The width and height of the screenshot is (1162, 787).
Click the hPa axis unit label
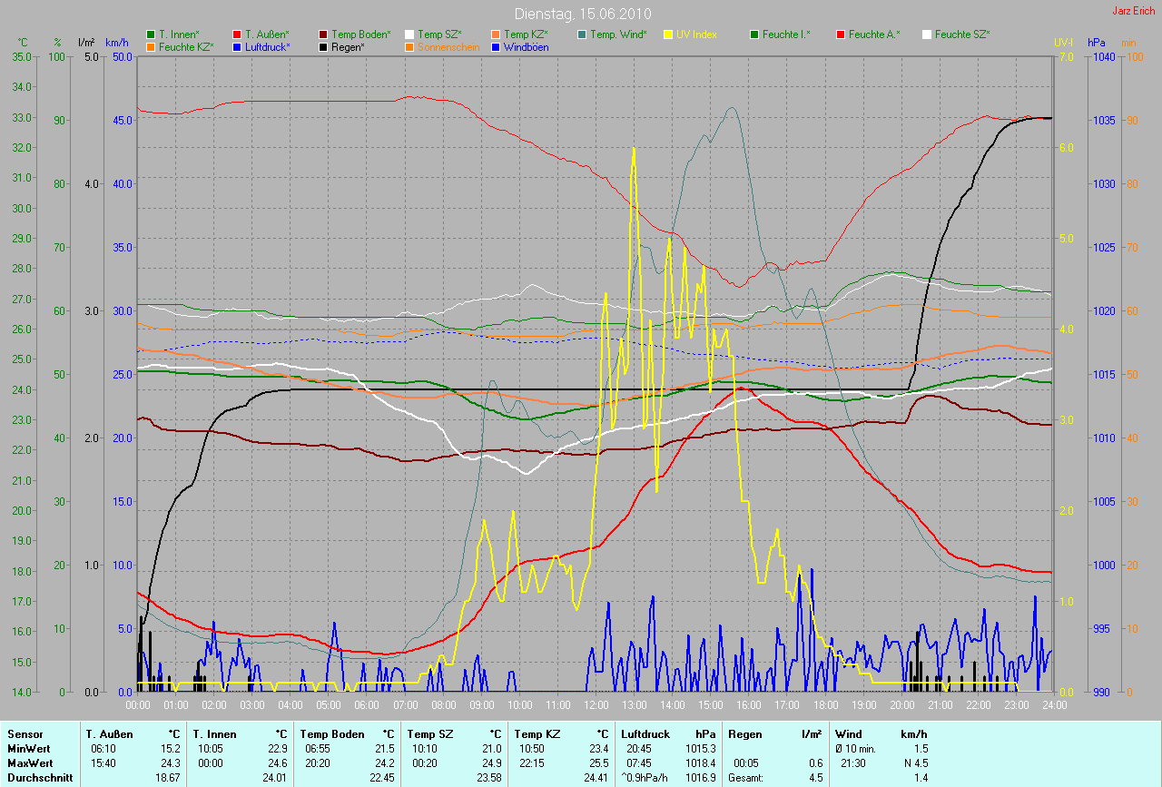pos(1097,43)
